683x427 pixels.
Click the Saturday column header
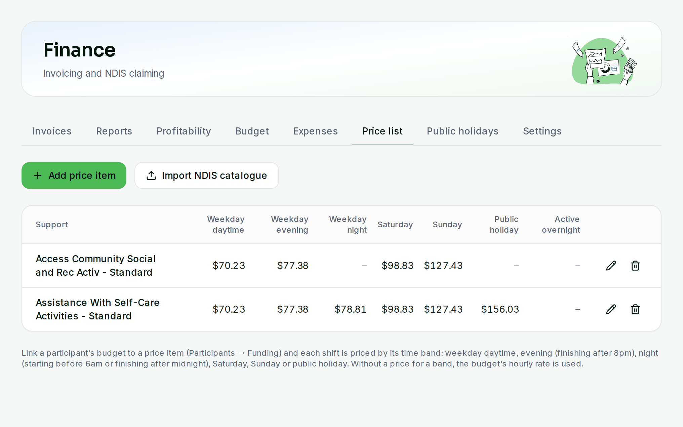395,225
